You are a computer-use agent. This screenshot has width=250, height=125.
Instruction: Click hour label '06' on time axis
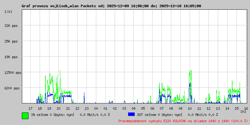point(152,108)
